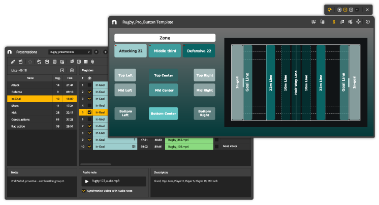Click the pencil edit icon in Presentations toolbar
The image size is (379, 205).
tap(12, 62)
